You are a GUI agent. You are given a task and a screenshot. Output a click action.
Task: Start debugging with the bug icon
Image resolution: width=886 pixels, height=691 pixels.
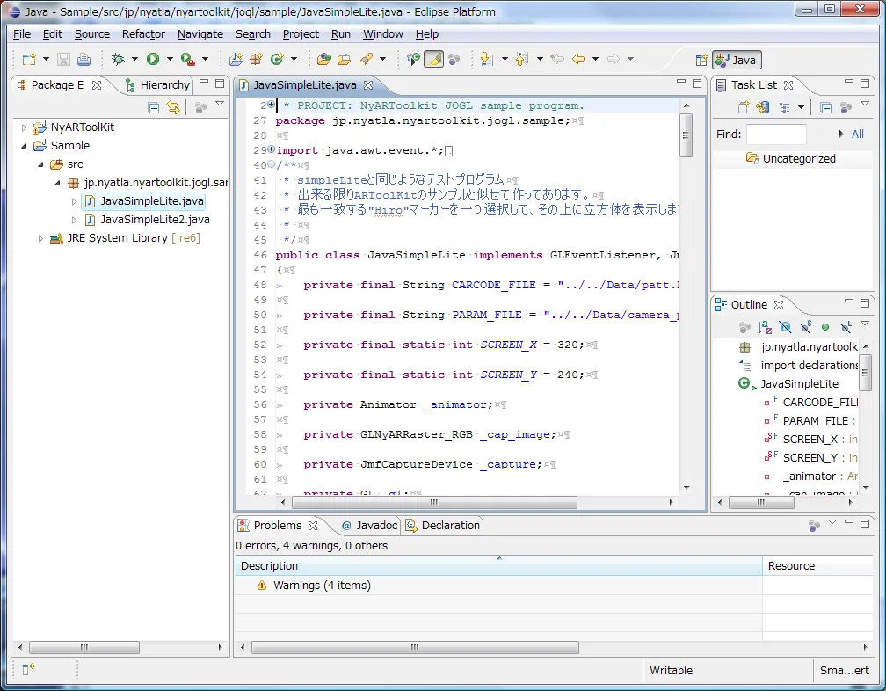pos(118,59)
